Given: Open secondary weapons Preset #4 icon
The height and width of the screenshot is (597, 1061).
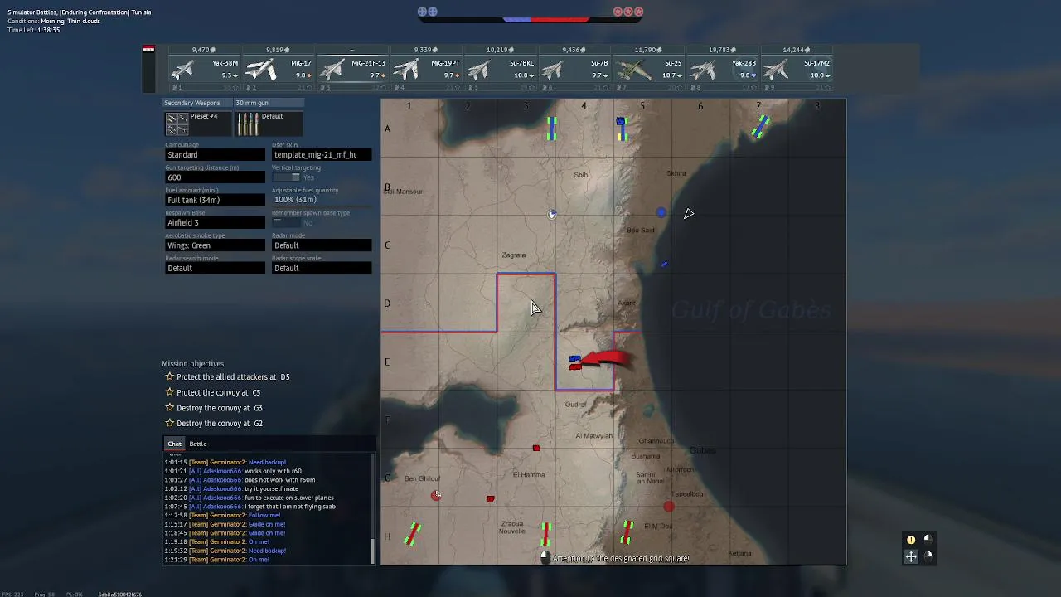Looking at the screenshot, I should point(177,124).
